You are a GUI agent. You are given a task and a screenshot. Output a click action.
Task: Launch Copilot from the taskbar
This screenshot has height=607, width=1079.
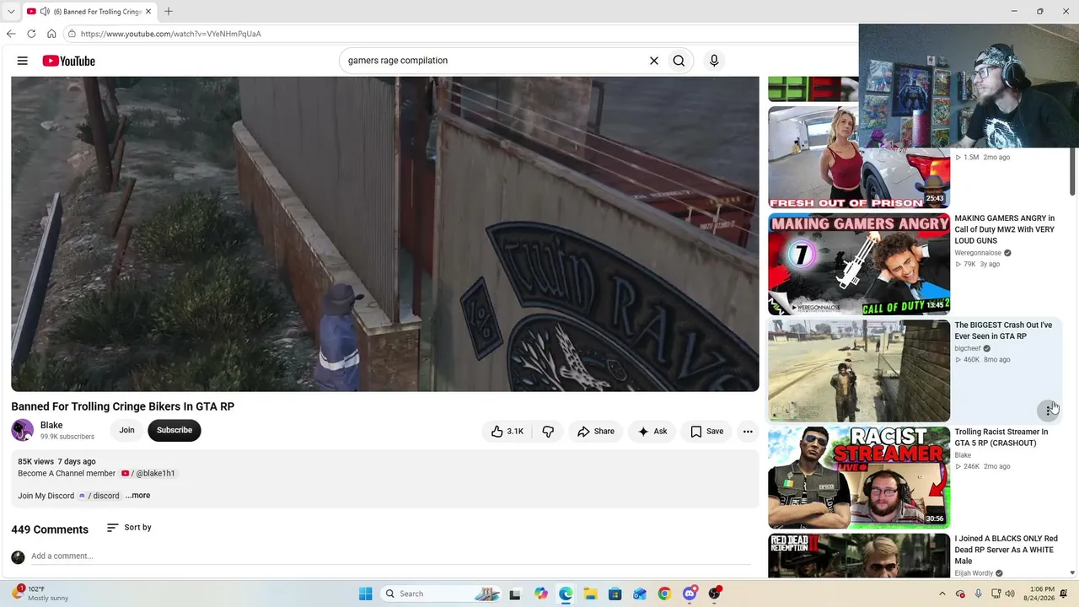pos(540,594)
